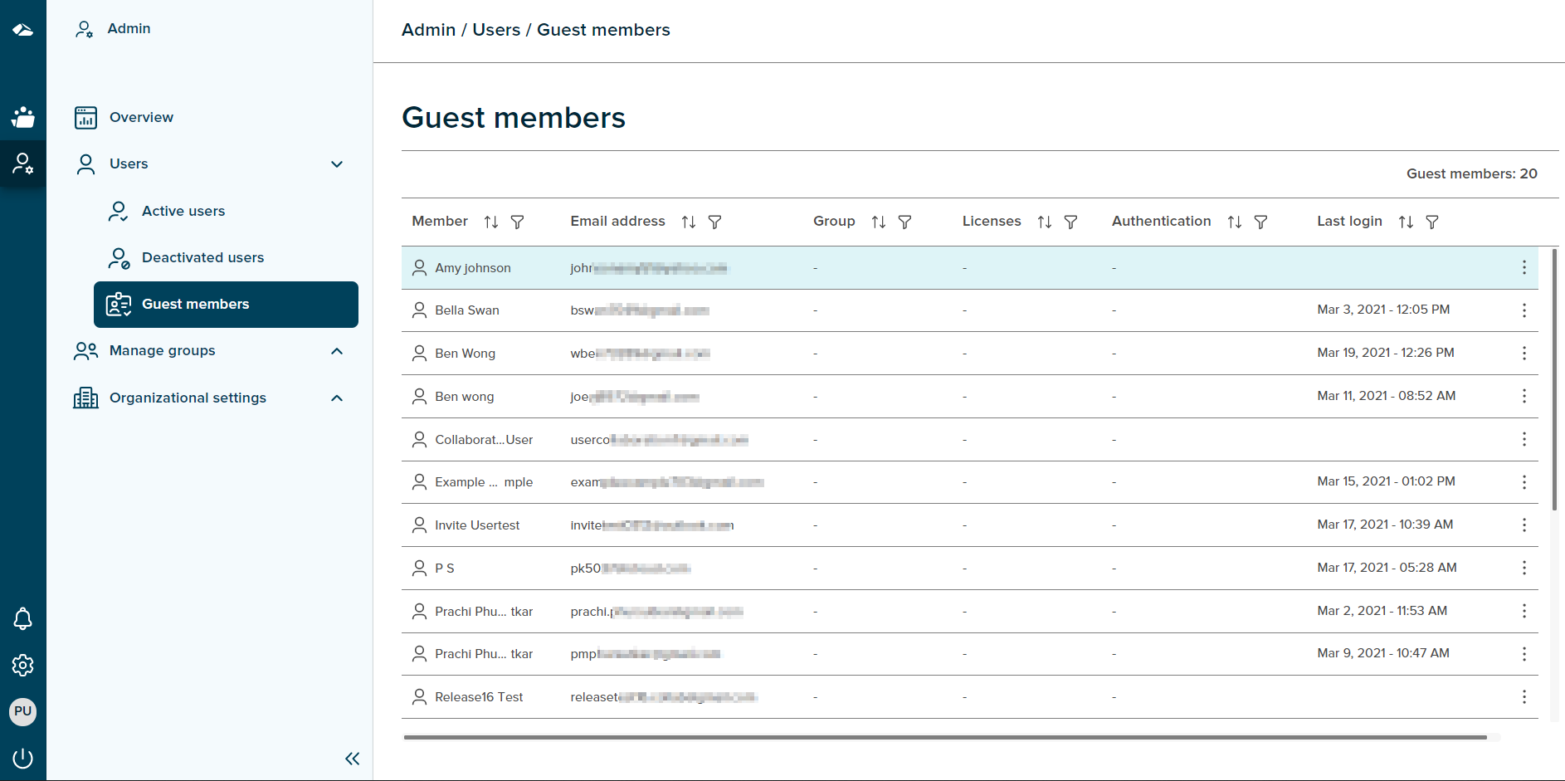Image resolution: width=1565 pixels, height=781 pixels.
Task: Click the power sign-out icon
Action: click(22, 758)
